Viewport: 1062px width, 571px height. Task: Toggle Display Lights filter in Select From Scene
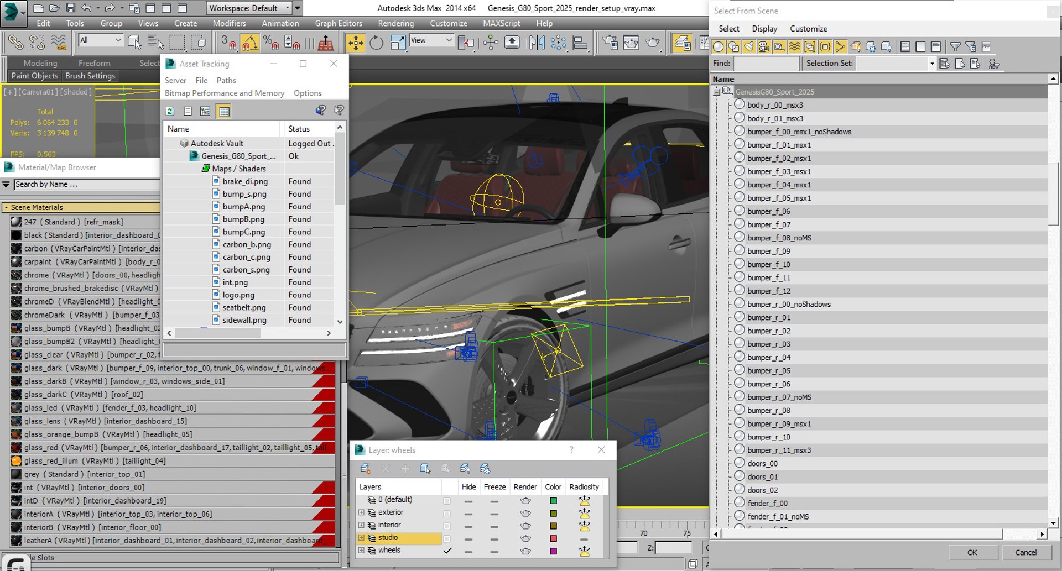[x=748, y=47]
